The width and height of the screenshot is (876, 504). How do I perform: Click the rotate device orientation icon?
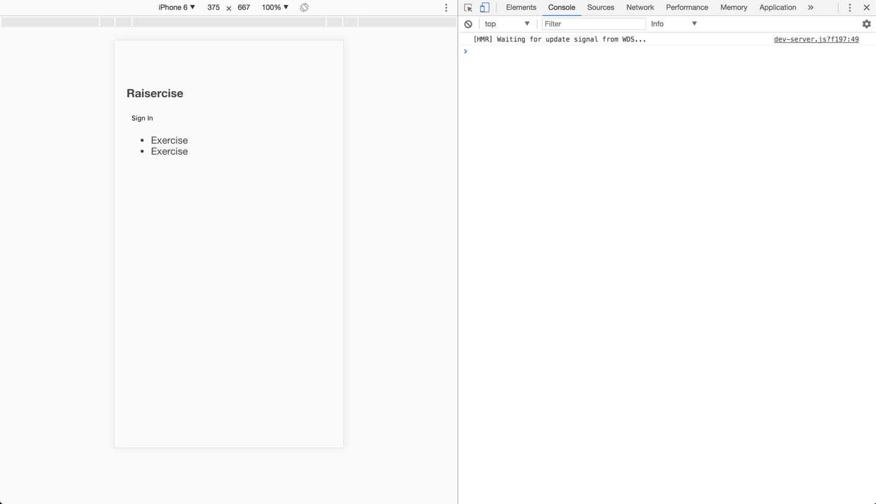(304, 7)
